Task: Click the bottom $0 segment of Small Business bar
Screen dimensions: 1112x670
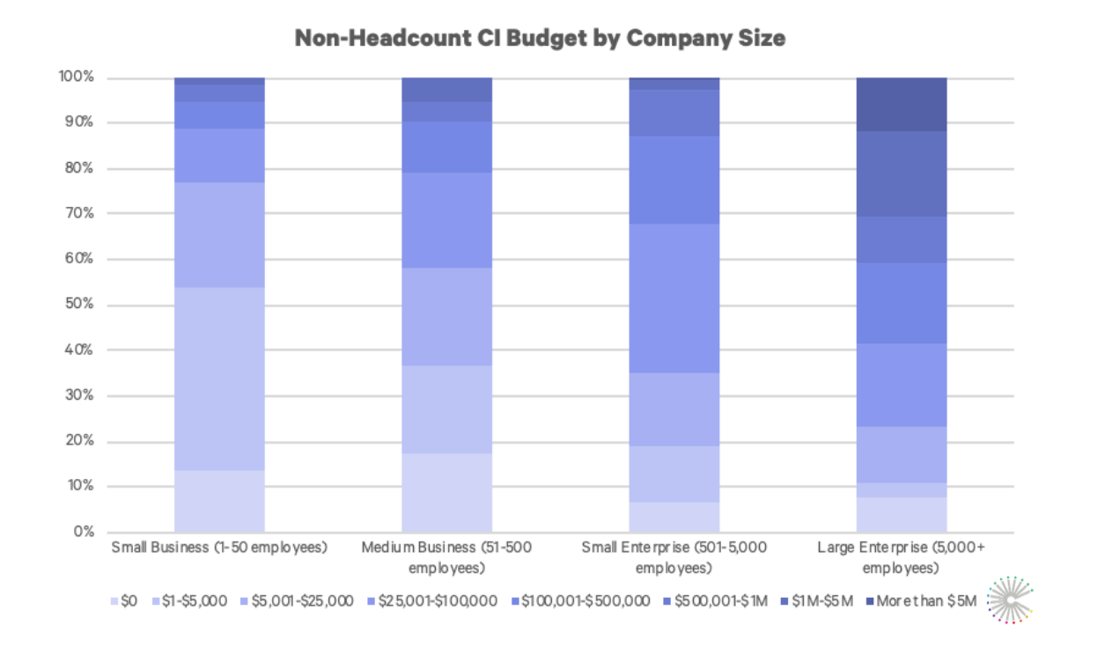Action: point(219,501)
